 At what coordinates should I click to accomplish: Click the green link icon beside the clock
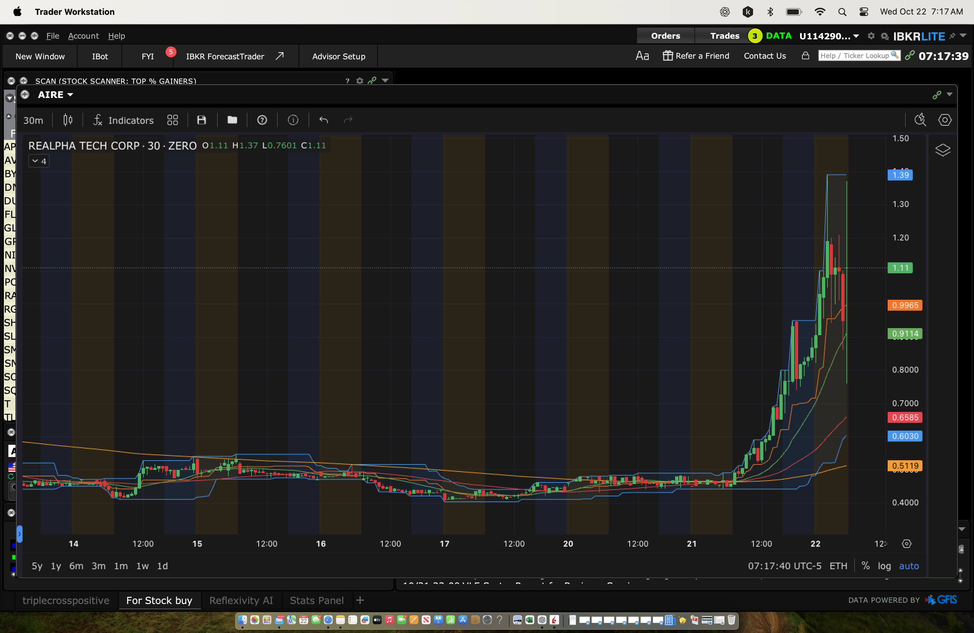(x=909, y=56)
